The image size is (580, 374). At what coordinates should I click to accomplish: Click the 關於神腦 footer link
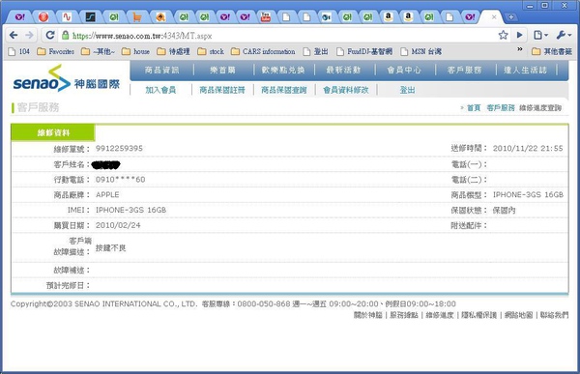point(367,315)
